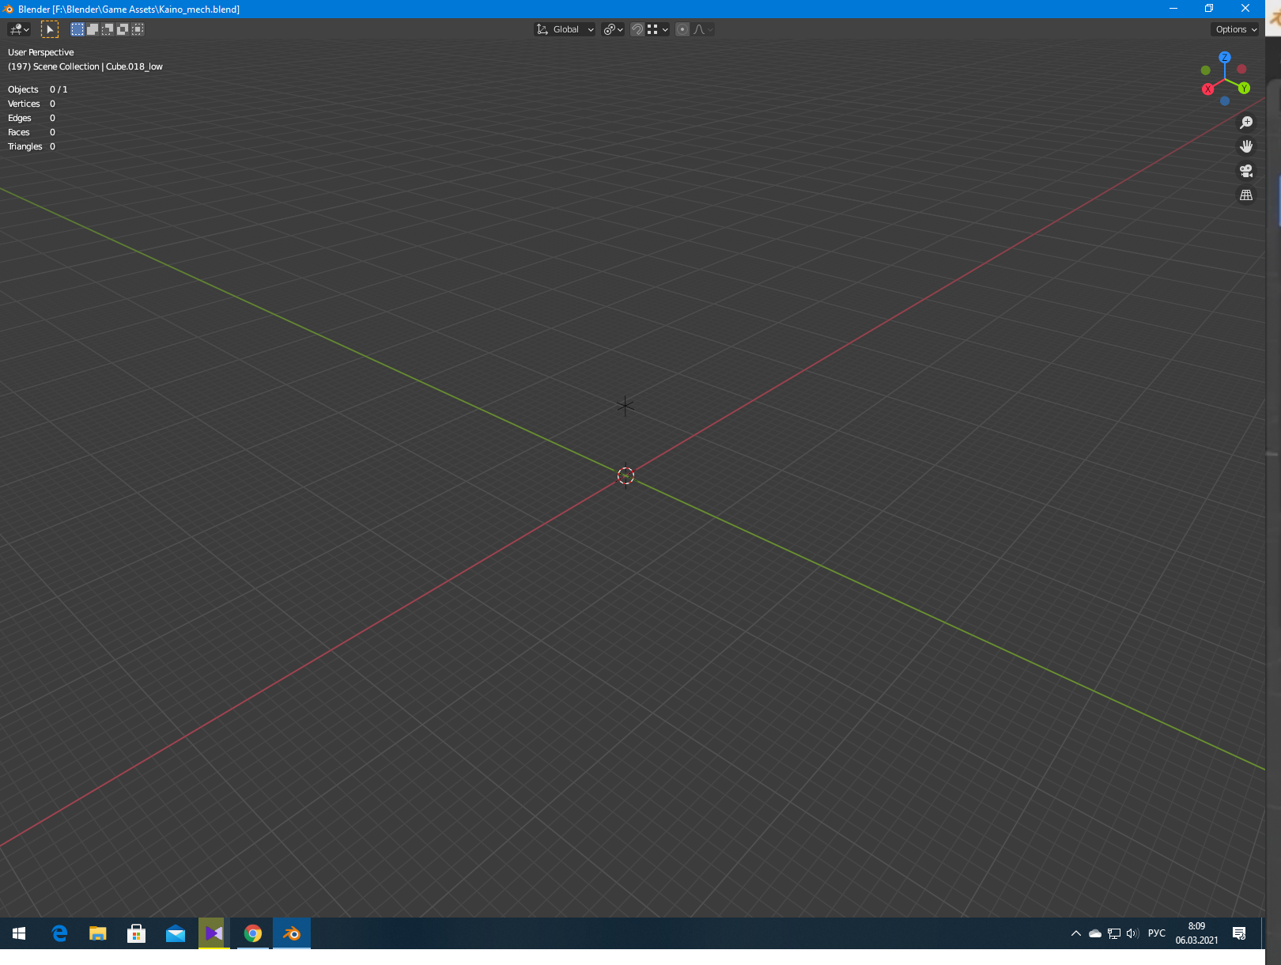Open the snapping options dropdown
The image size is (1281, 965).
658,29
